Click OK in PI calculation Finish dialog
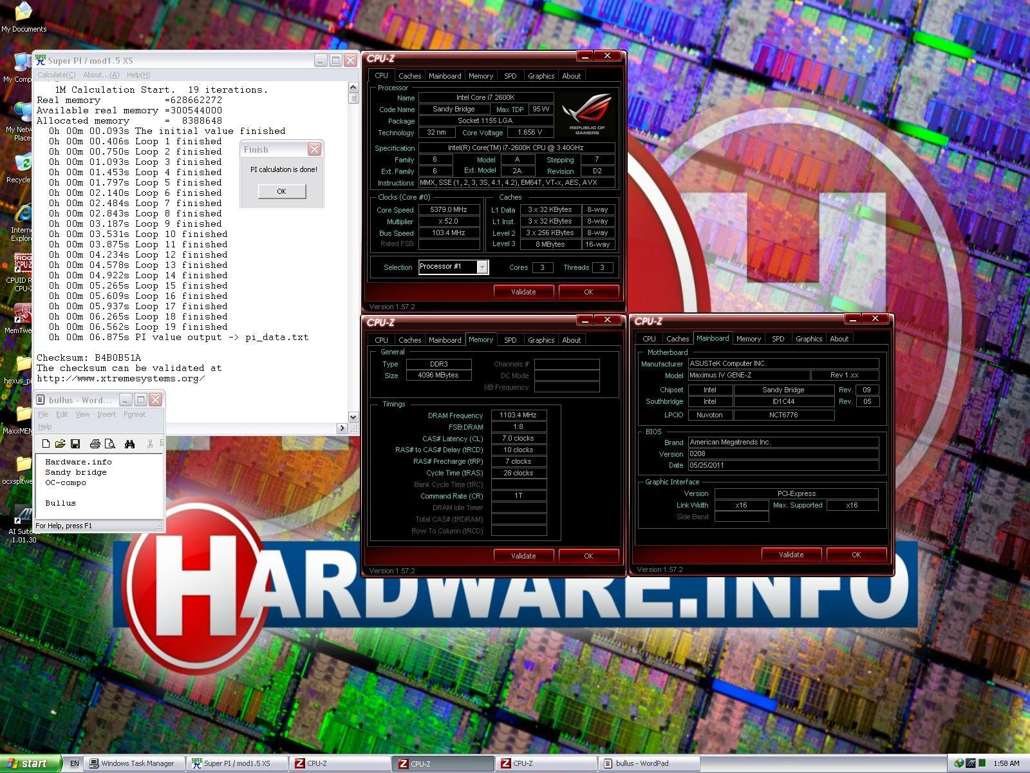 (x=281, y=191)
